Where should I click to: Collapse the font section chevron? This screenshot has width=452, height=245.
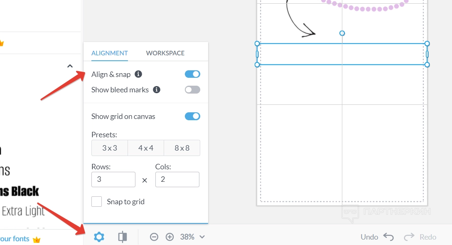coord(70,66)
